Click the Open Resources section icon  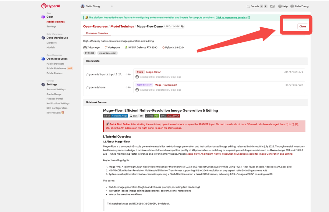[x=43, y=59]
